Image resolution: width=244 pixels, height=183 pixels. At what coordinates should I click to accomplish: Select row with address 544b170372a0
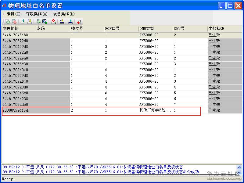coord(122,52)
